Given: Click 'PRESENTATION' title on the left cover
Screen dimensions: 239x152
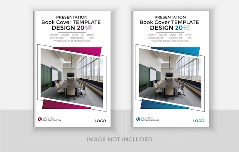Looking at the screenshot, I should [72, 17].
